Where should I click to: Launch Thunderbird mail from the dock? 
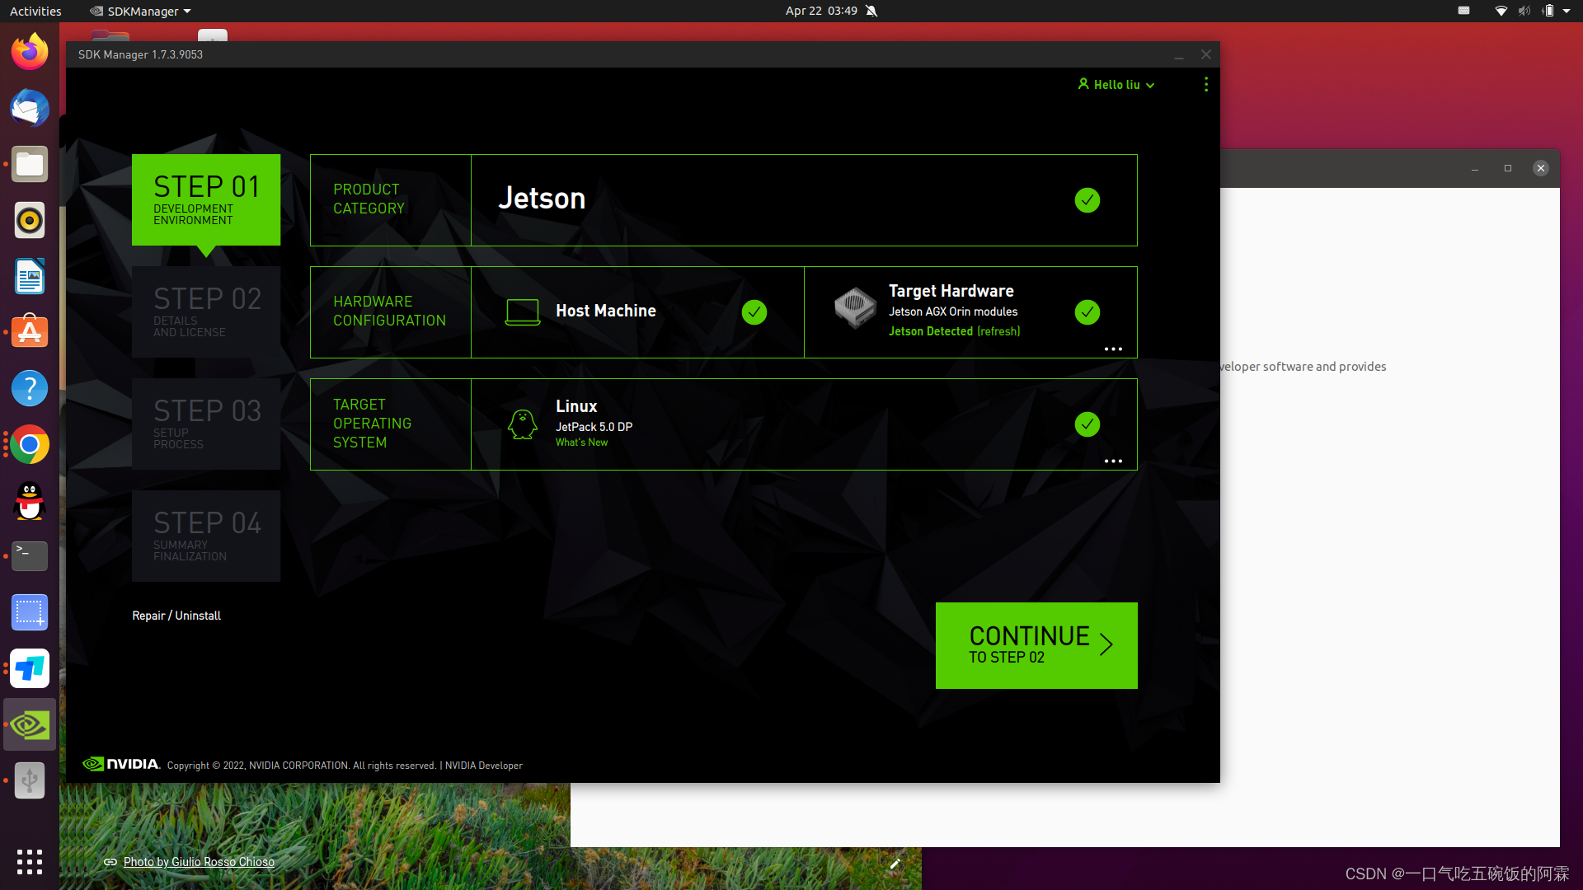(30, 108)
